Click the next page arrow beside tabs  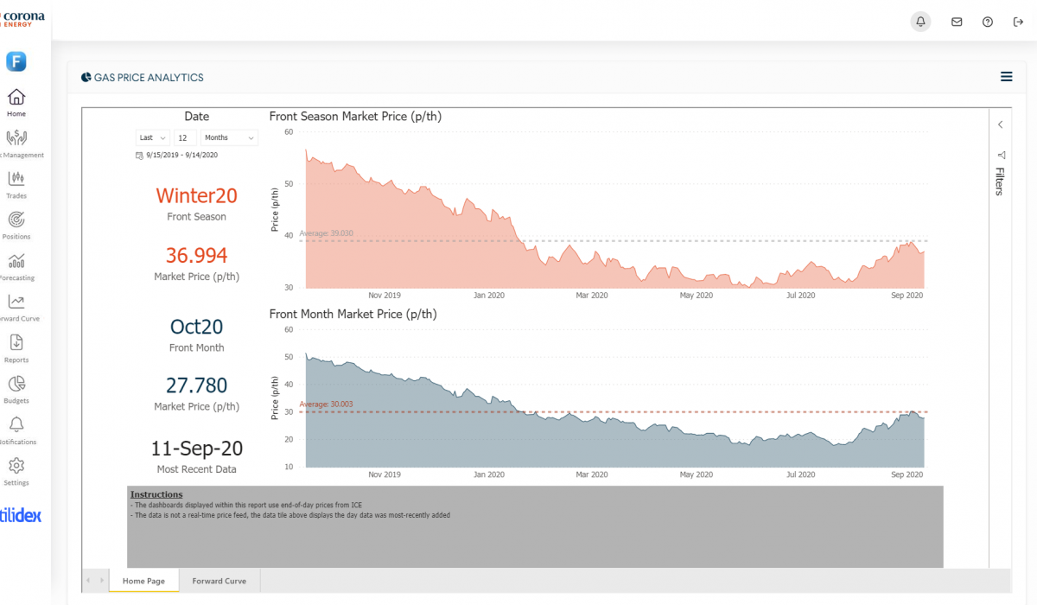click(x=102, y=581)
